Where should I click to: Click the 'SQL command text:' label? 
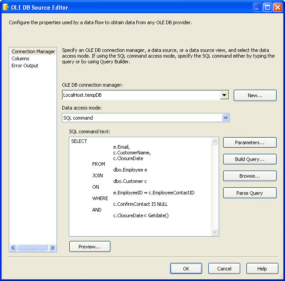tap(89, 131)
